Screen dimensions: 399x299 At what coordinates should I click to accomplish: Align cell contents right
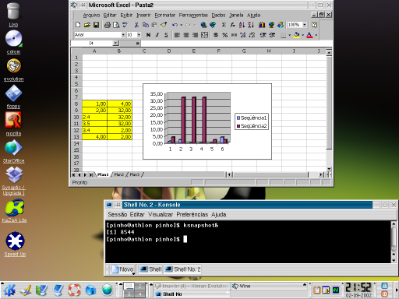[x=195, y=35]
